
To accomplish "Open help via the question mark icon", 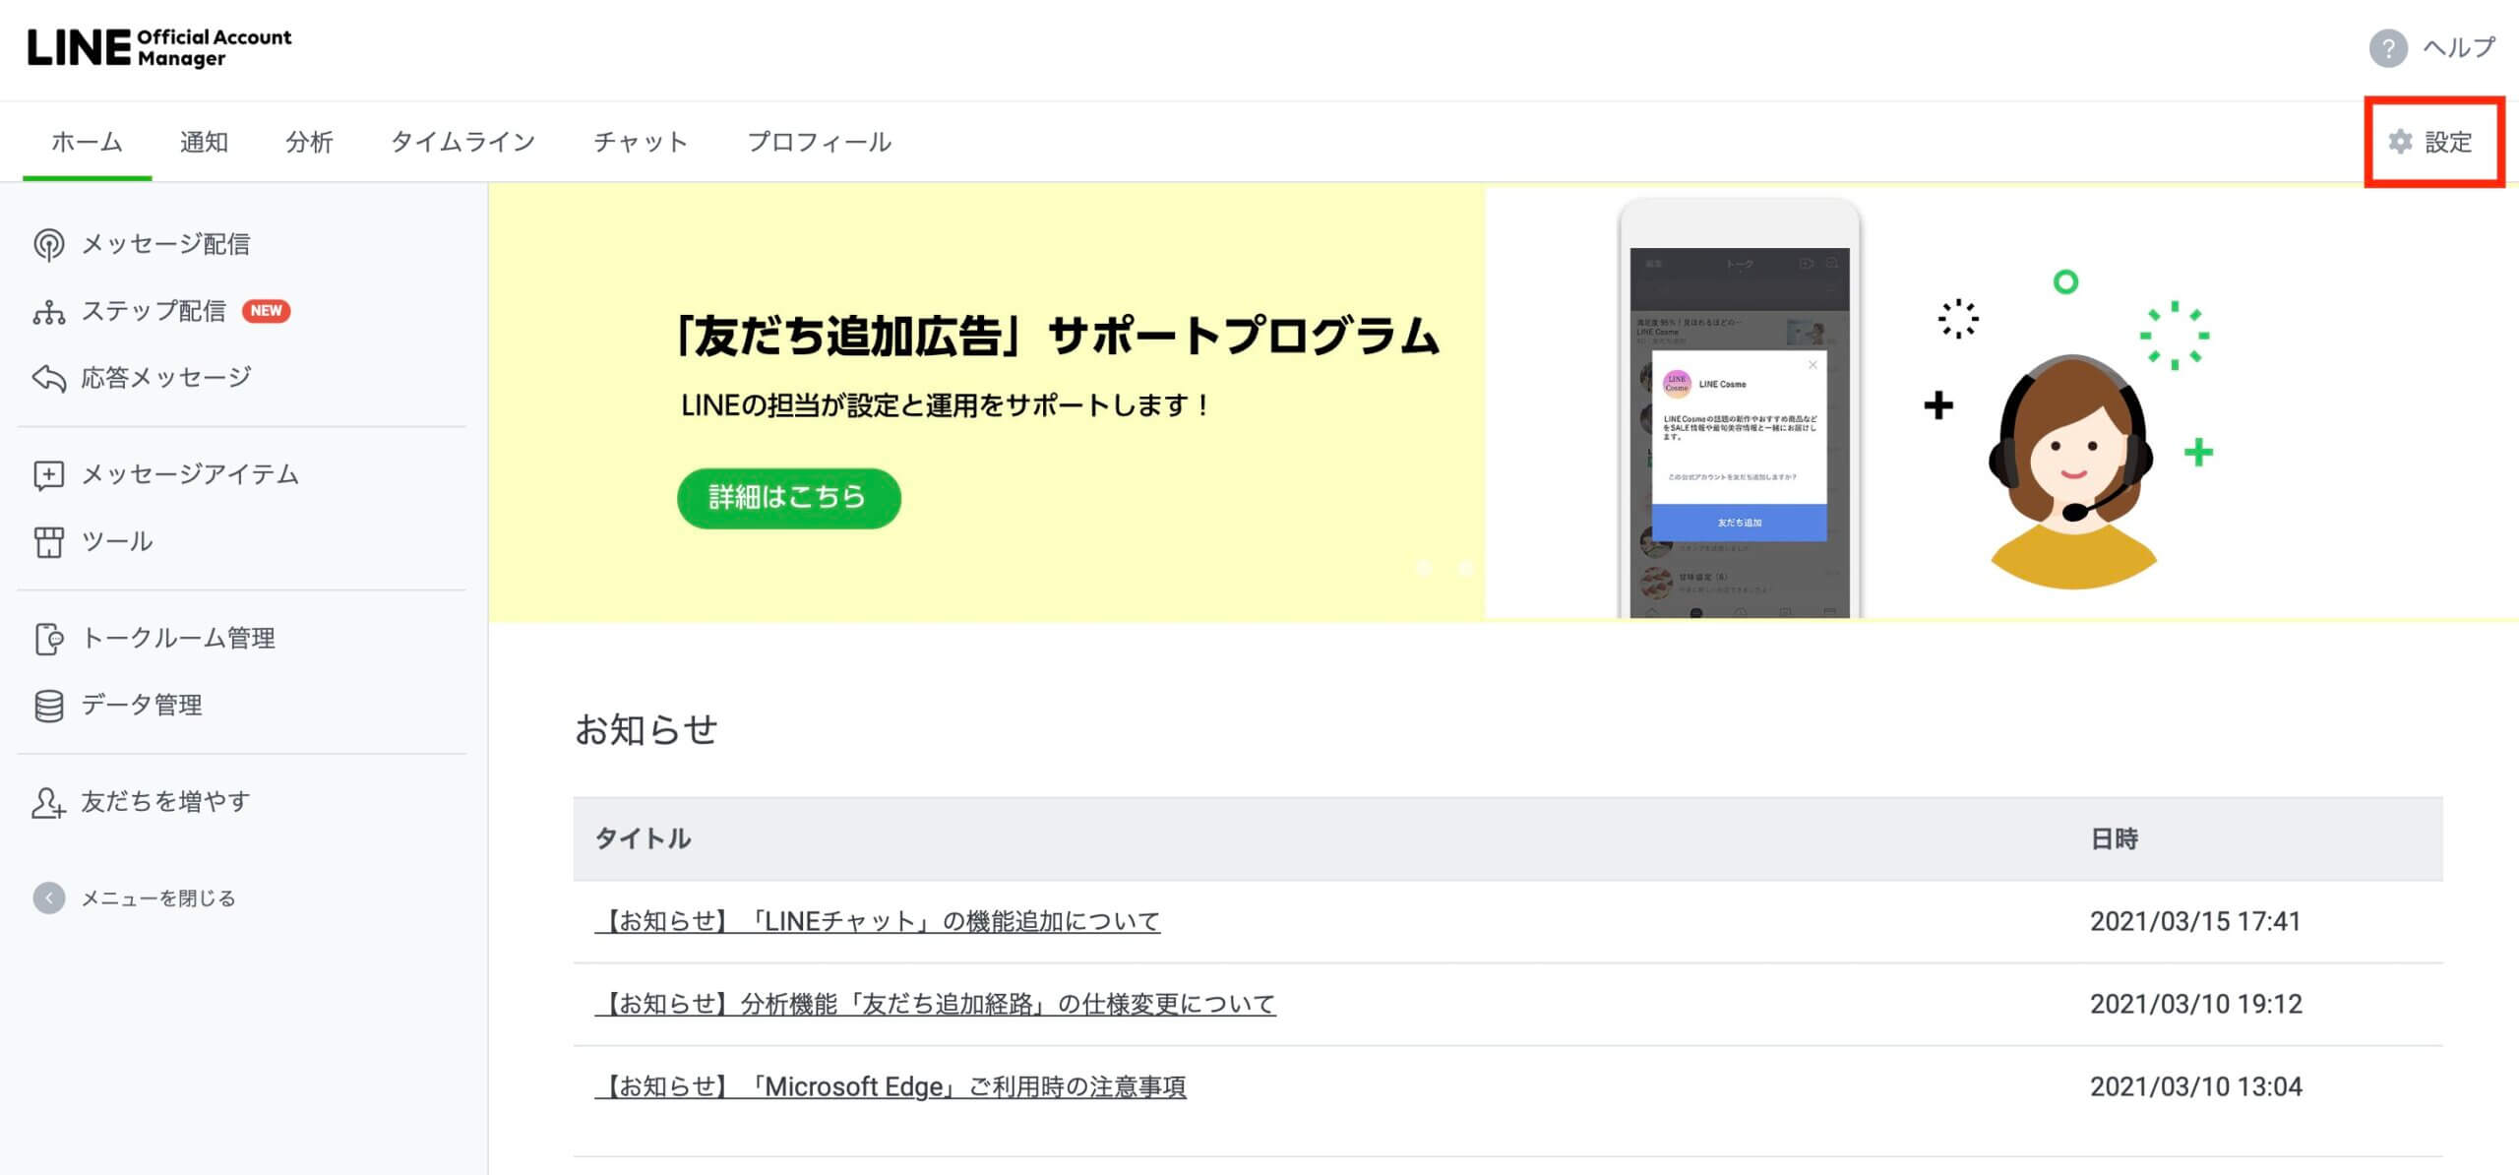I will (2388, 47).
